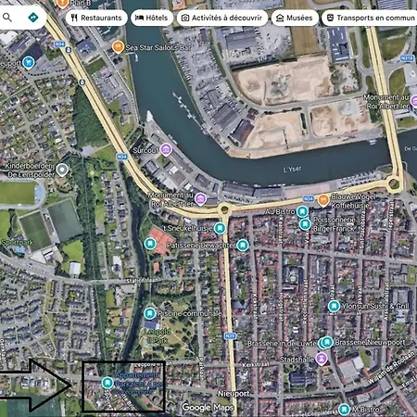Select the Appartement Parkzicht marker

coord(107,383)
